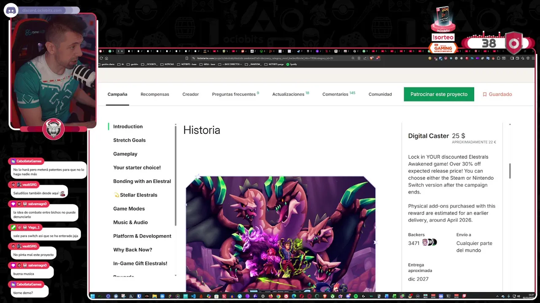Open the Comunidad tab
Screen dimensions: 540x303
(x=380, y=94)
